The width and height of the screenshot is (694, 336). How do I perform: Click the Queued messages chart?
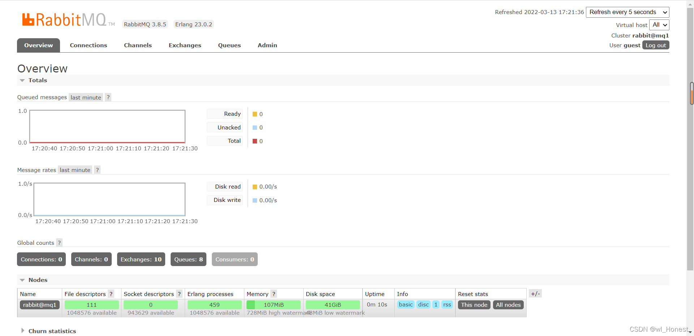[107, 127]
